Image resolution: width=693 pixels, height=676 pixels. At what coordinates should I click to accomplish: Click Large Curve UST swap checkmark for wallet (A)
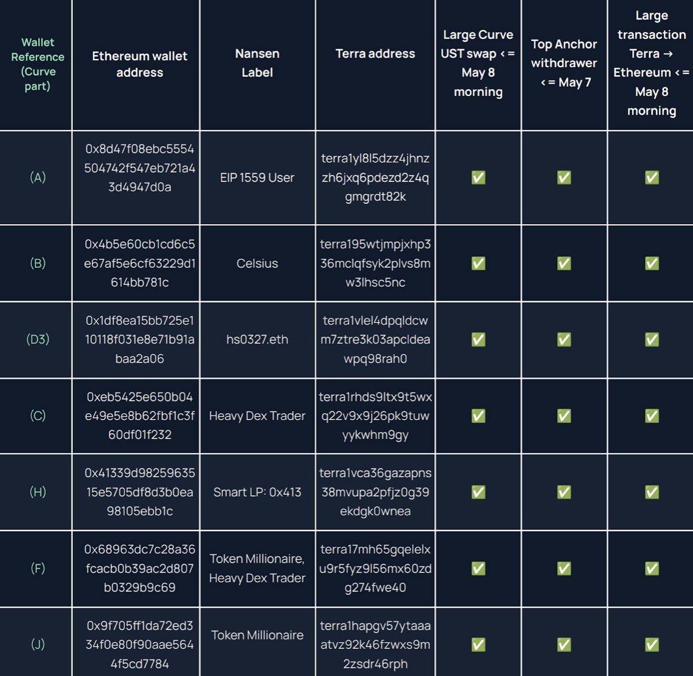(478, 177)
